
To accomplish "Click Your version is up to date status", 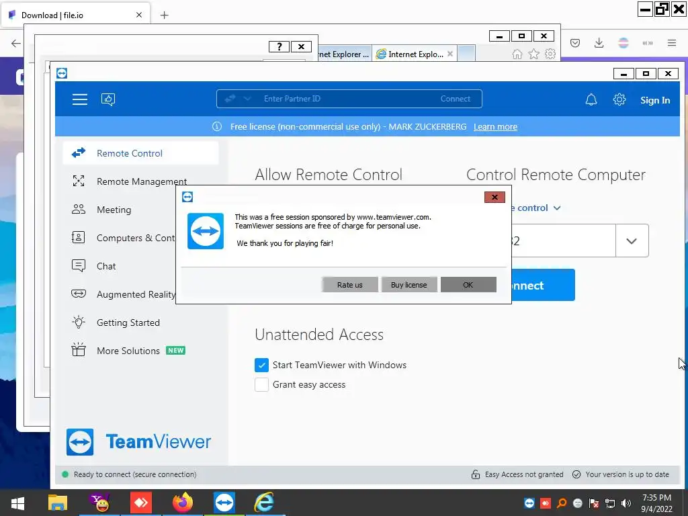I will 627,474.
